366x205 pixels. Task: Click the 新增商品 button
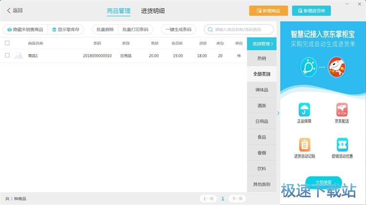click(x=268, y=11)
